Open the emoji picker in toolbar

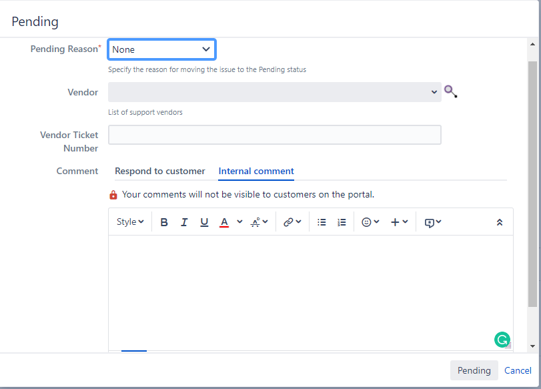pyautogui.click(x=370, y=222)
